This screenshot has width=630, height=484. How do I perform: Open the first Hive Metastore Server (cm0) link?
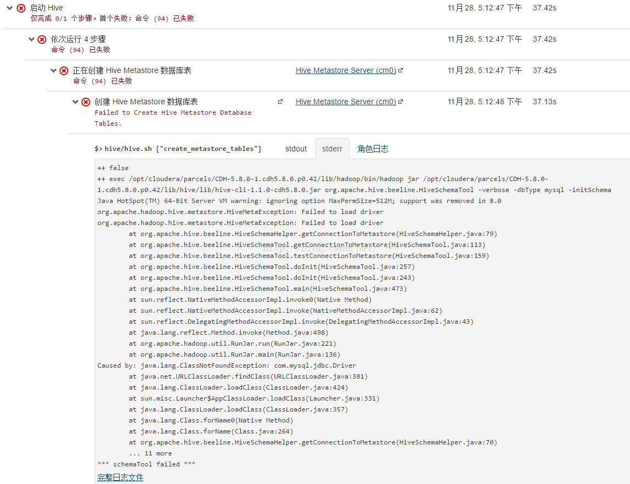[x=346, y=70]
